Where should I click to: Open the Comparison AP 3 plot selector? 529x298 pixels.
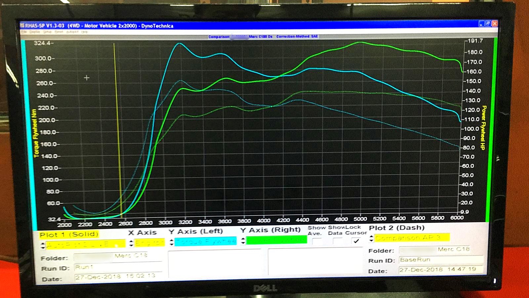tap(412, 237)
